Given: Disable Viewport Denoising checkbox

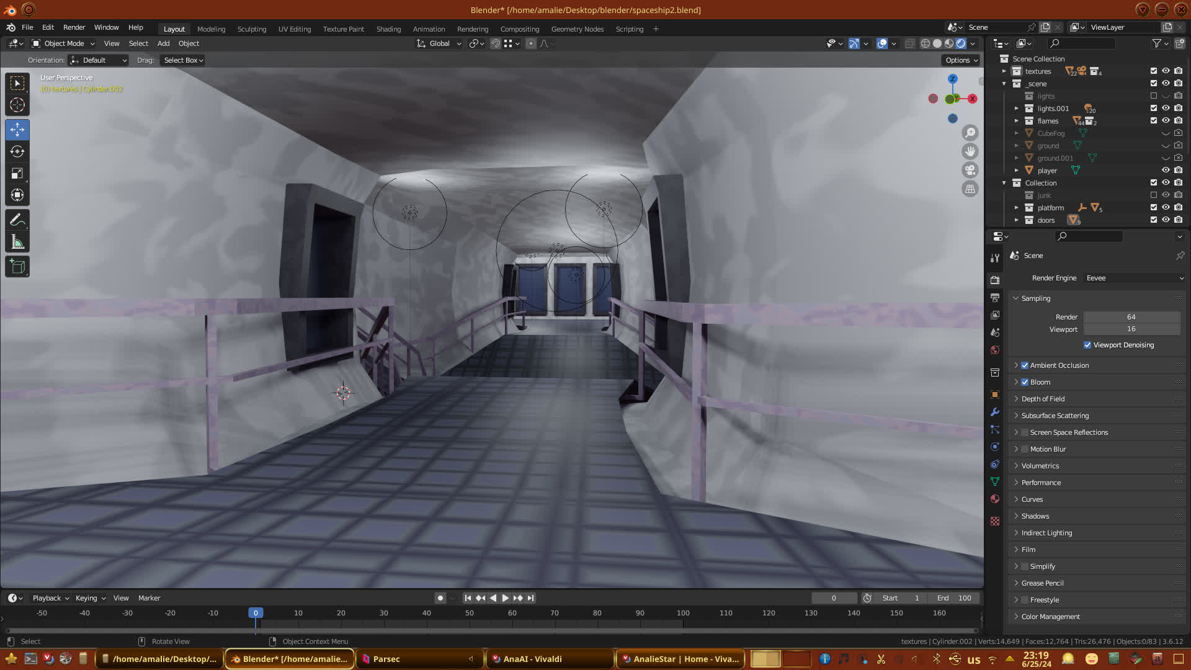Looking at the screenshot, I should click(1087, 345).
